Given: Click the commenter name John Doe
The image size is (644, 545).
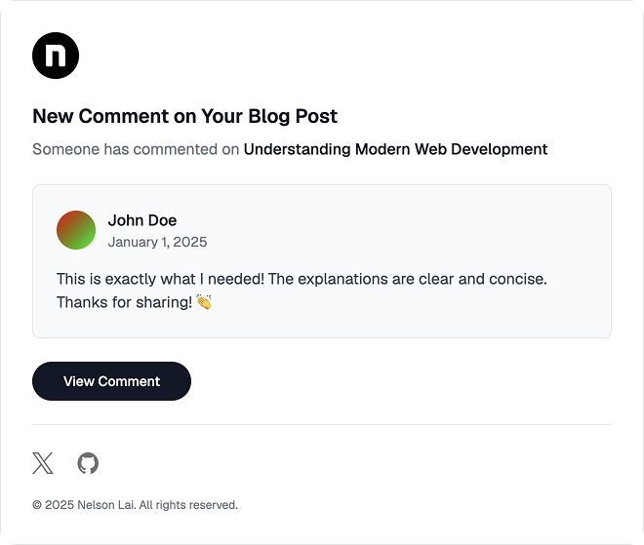Looking at the screenshot, I should click(x=142, y=220).
